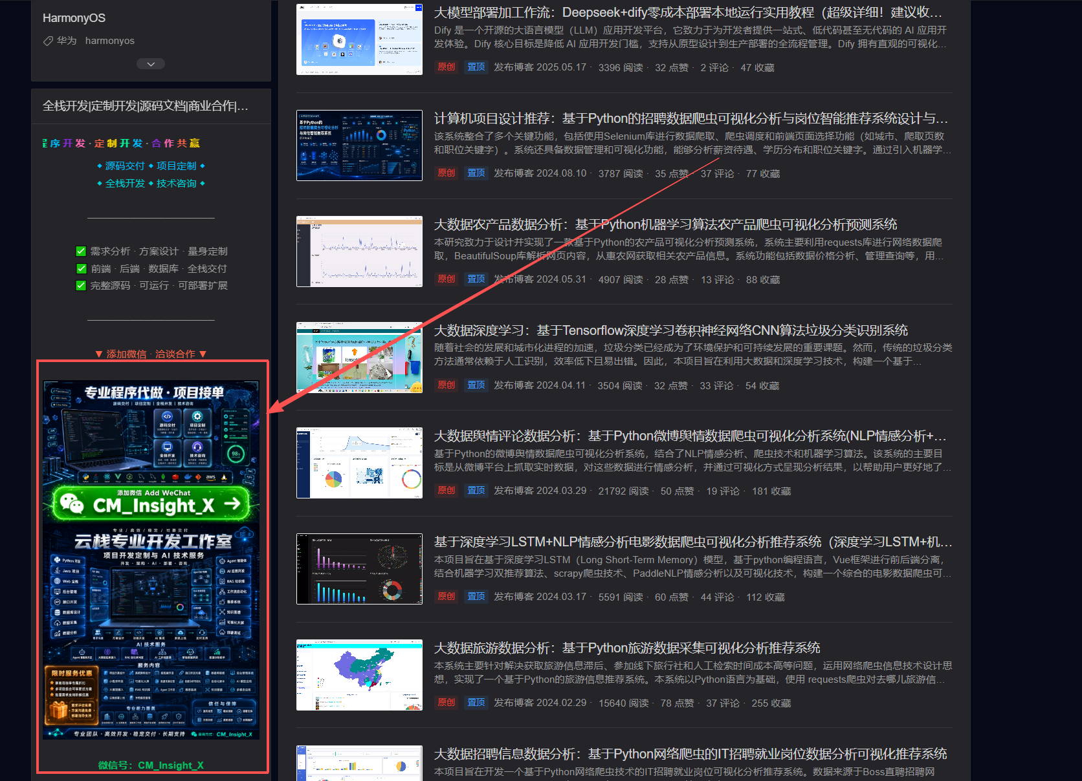Open the 大数据农产品数据分析 article title
This screenshot has height=781, width=1082.
tap(665, 224)
